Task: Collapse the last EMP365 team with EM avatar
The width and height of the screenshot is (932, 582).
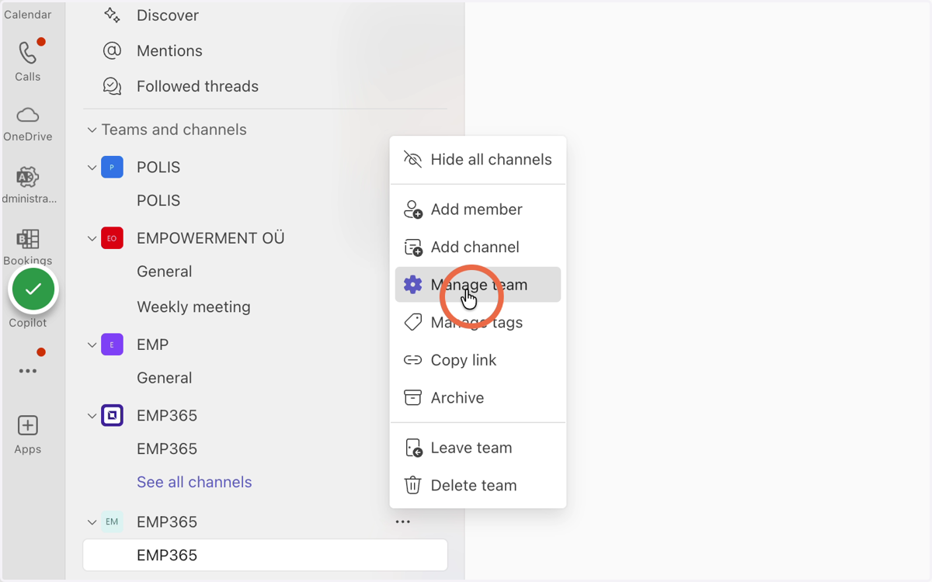Action: 92,522
